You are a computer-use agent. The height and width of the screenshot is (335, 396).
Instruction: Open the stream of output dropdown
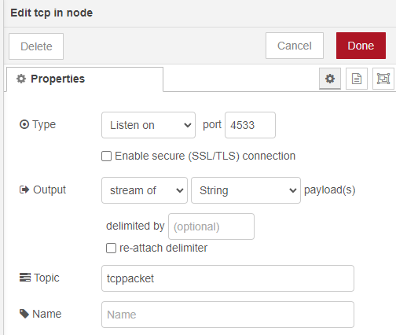coord(145,190)
